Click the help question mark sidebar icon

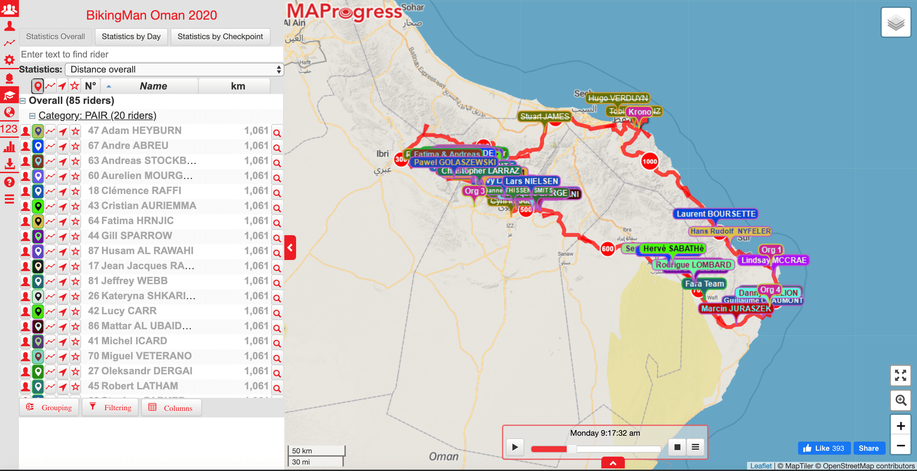(9, 182)
